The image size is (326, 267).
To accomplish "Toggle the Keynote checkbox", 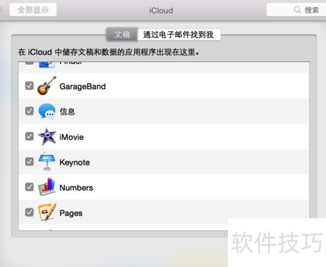I will (x=29, y=162).
